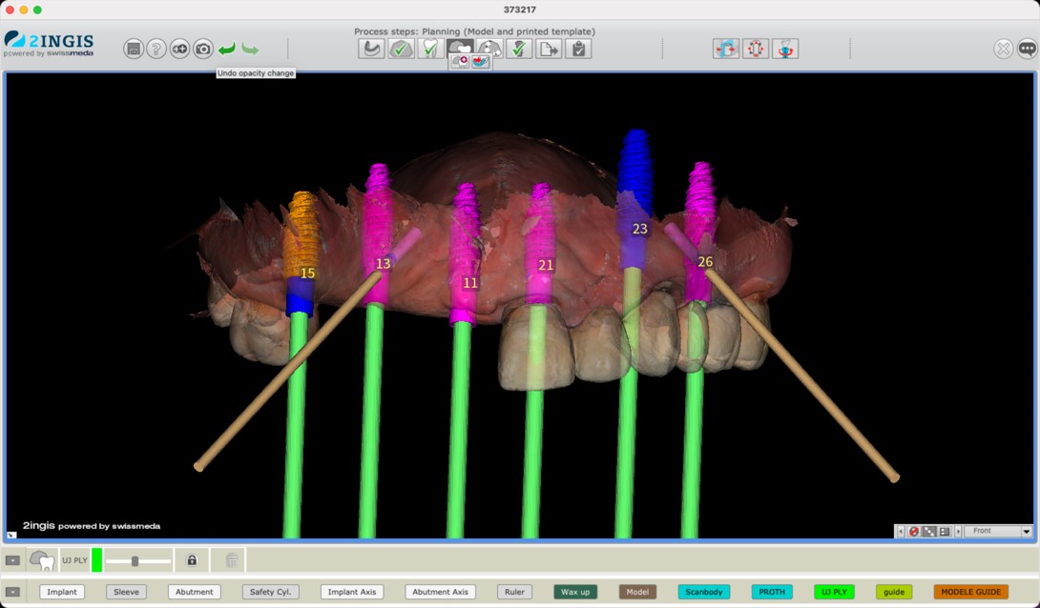Collapse the UJ PLY object panel
The image size is (1040, 608).
point(12,560)
